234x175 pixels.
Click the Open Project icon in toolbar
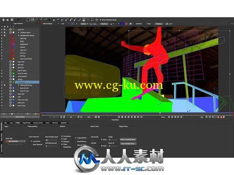(x=8, y=20)
